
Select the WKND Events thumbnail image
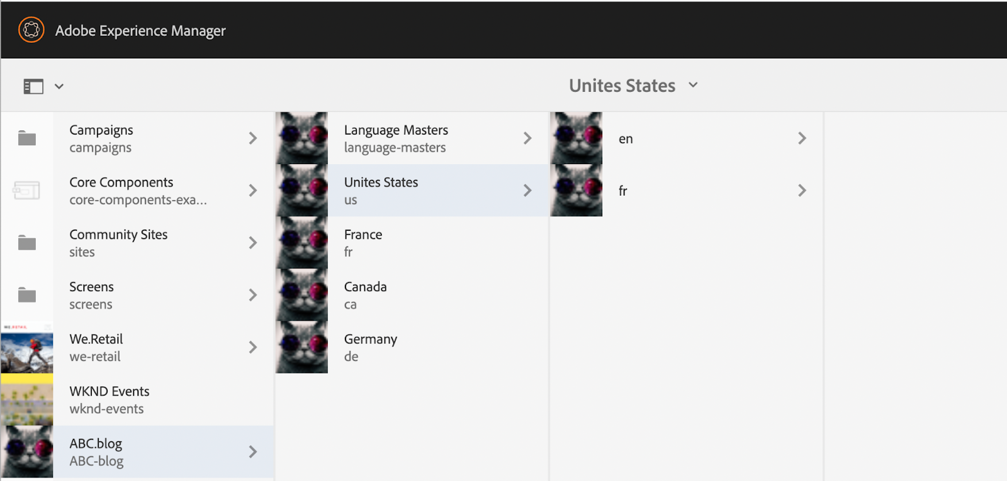pos(27,399)
